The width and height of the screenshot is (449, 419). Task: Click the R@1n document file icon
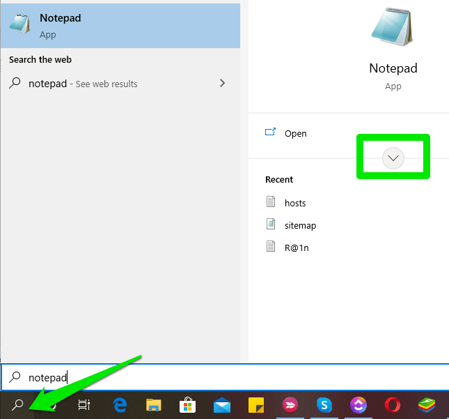click(271, 246)
